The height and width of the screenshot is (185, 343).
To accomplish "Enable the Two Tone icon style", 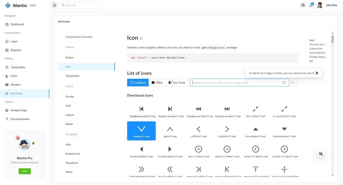I will 176,82.
